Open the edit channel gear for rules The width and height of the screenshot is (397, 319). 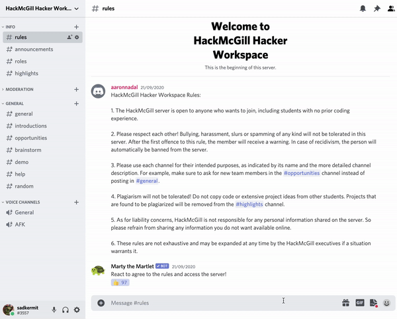tap(77, 38)
